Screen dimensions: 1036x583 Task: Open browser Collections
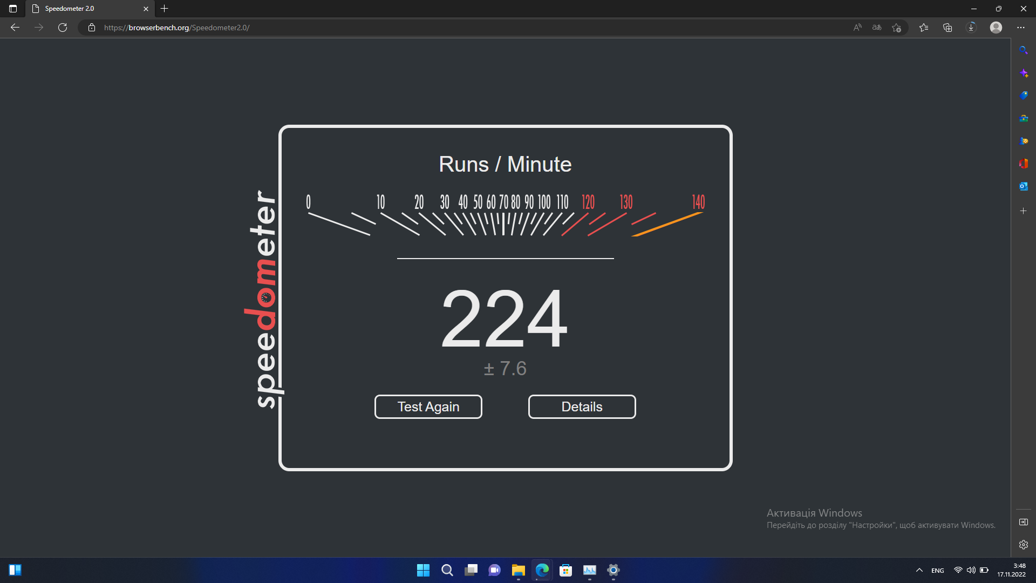[948, 28]
